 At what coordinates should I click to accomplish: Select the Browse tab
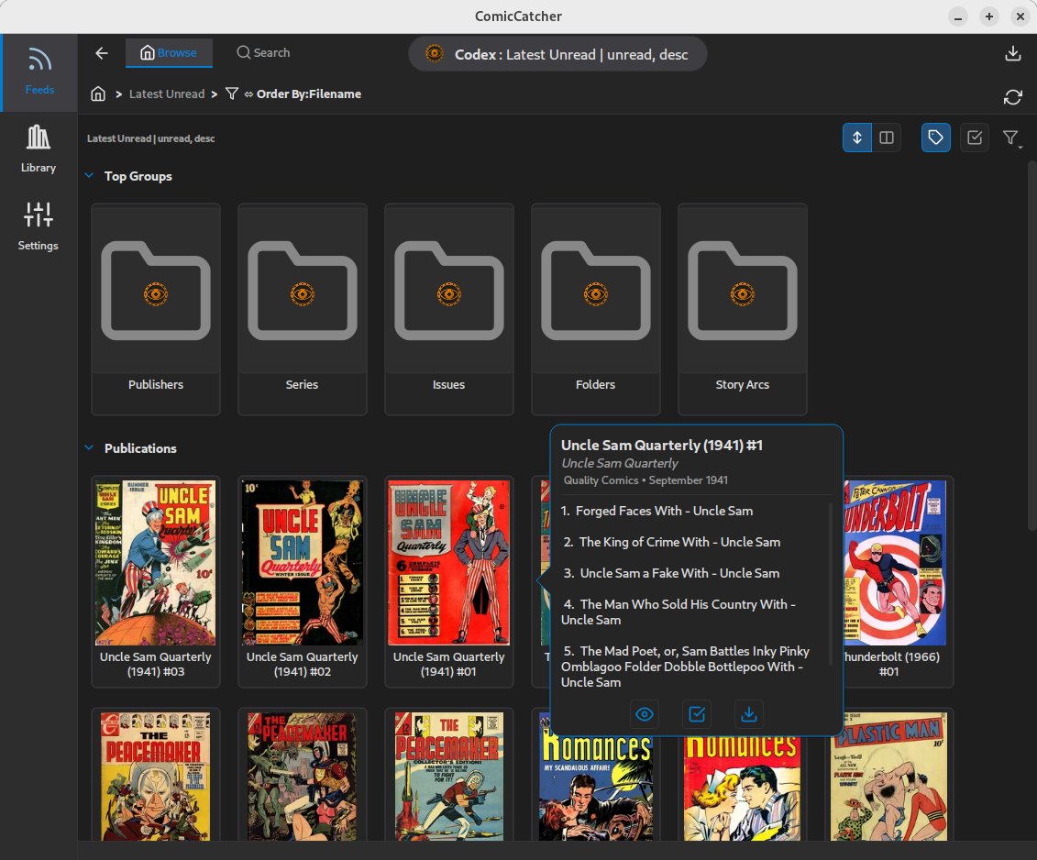tap(169, 53)
